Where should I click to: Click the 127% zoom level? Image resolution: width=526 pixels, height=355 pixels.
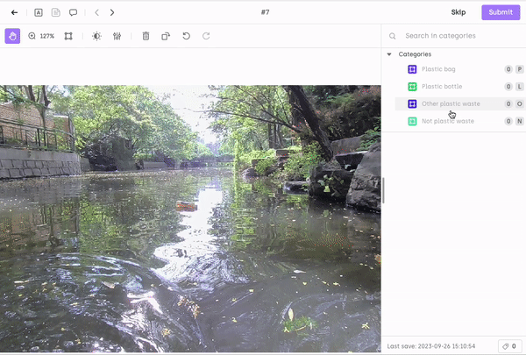tap(47, 36)
